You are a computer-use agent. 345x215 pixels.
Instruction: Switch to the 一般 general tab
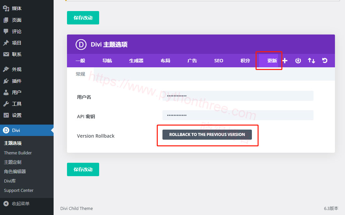80,61
